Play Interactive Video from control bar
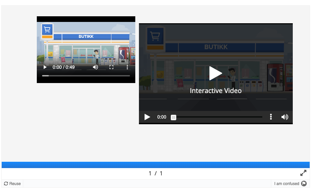The width and height of the screenshot is (313, 191). [x=147, y=117]
